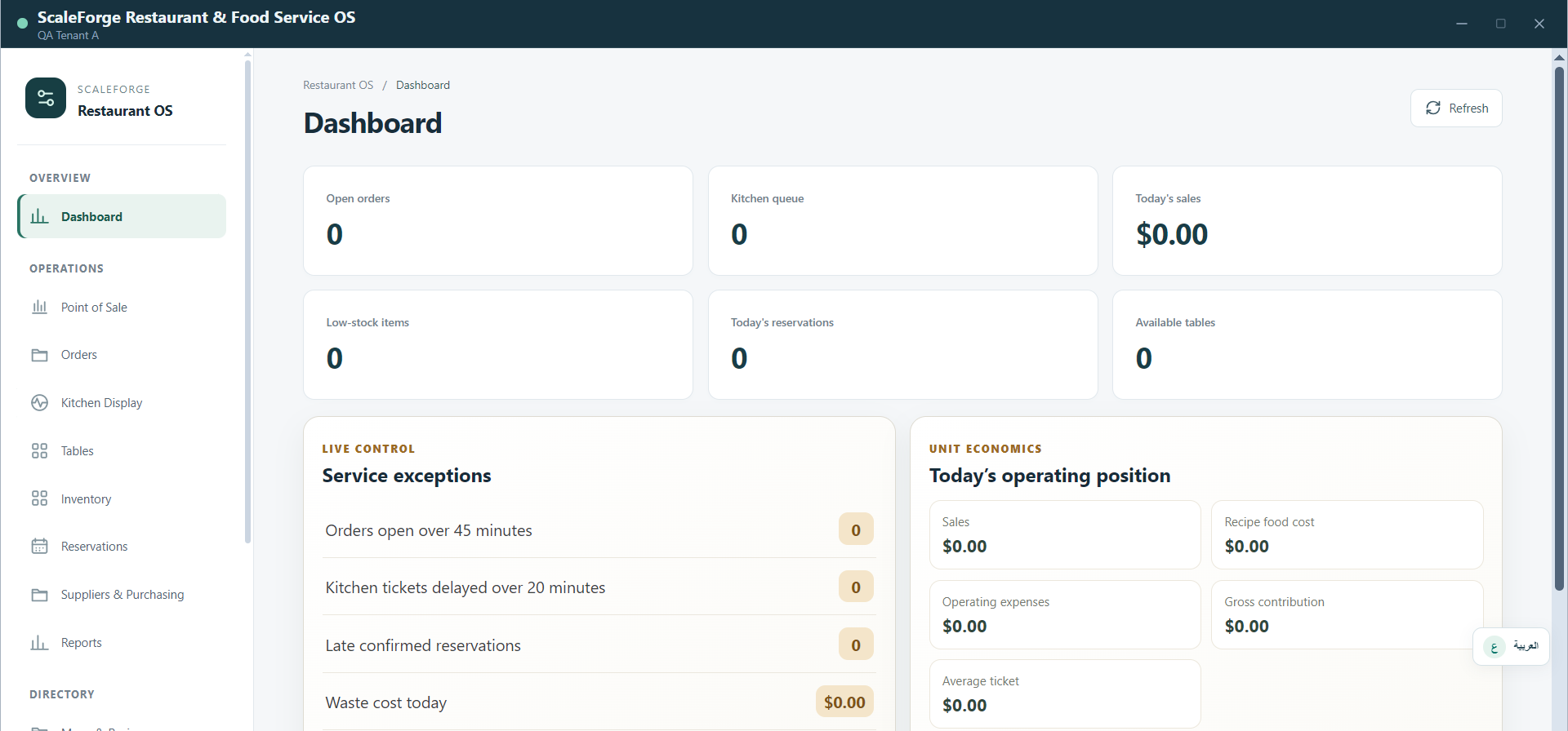
Task: Select the Available tables card label
Action: (1175, 322)
